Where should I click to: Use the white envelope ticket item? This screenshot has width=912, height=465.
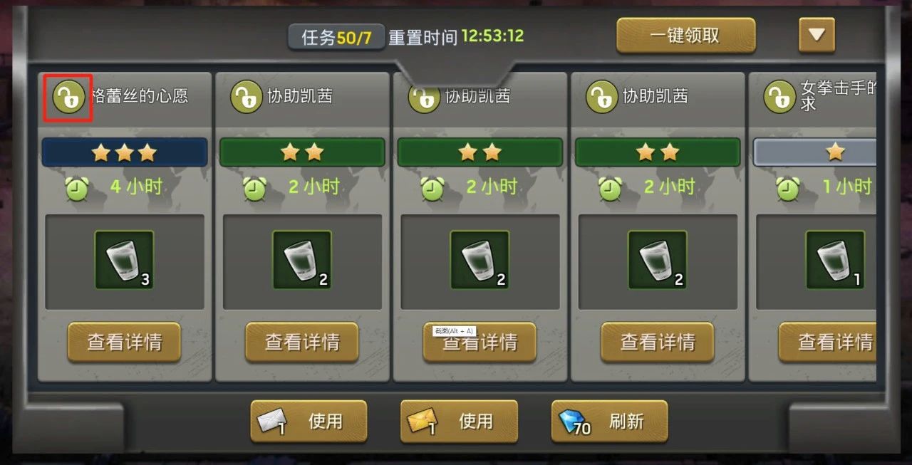coord(309,421)
